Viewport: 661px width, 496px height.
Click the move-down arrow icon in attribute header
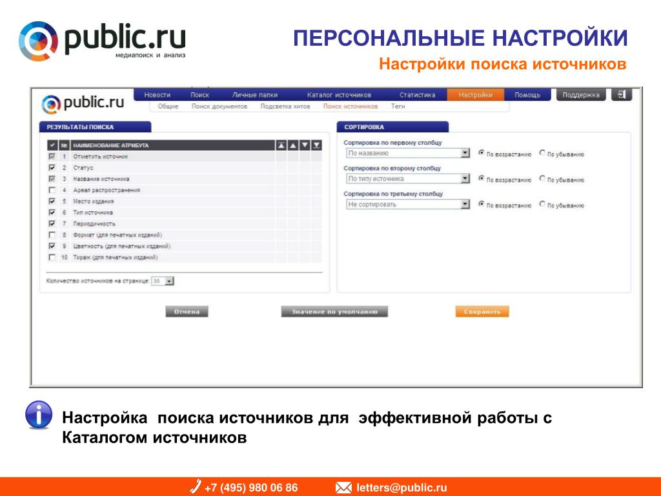point(305,145)
